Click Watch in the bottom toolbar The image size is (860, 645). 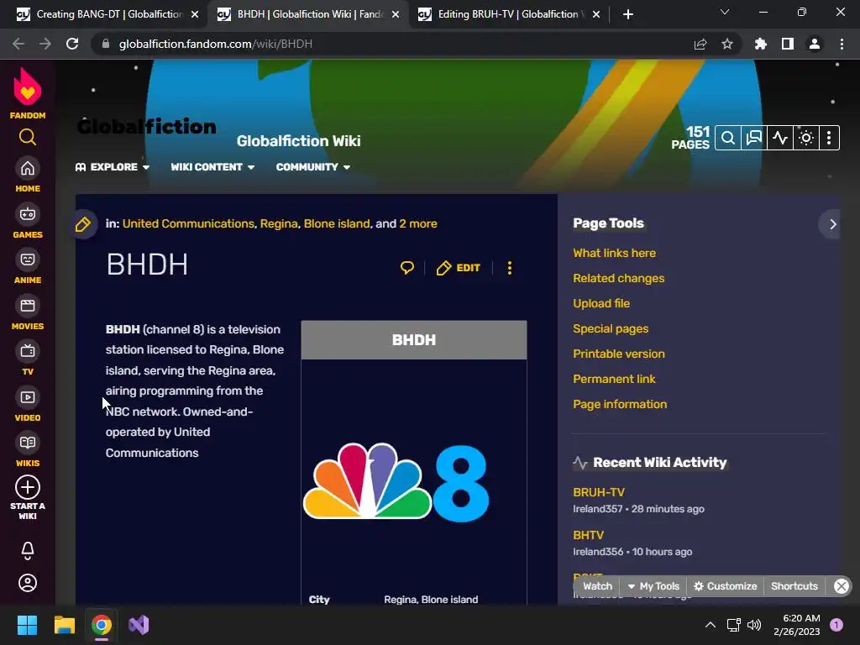click(597, 585)
